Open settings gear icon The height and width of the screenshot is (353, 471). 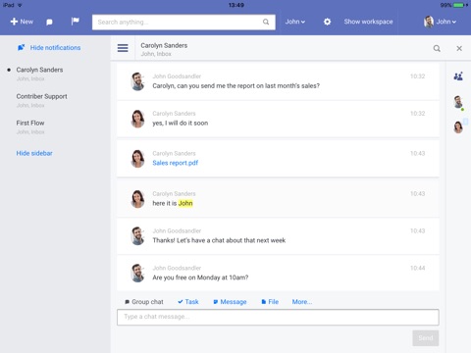(x=327, y=22)
